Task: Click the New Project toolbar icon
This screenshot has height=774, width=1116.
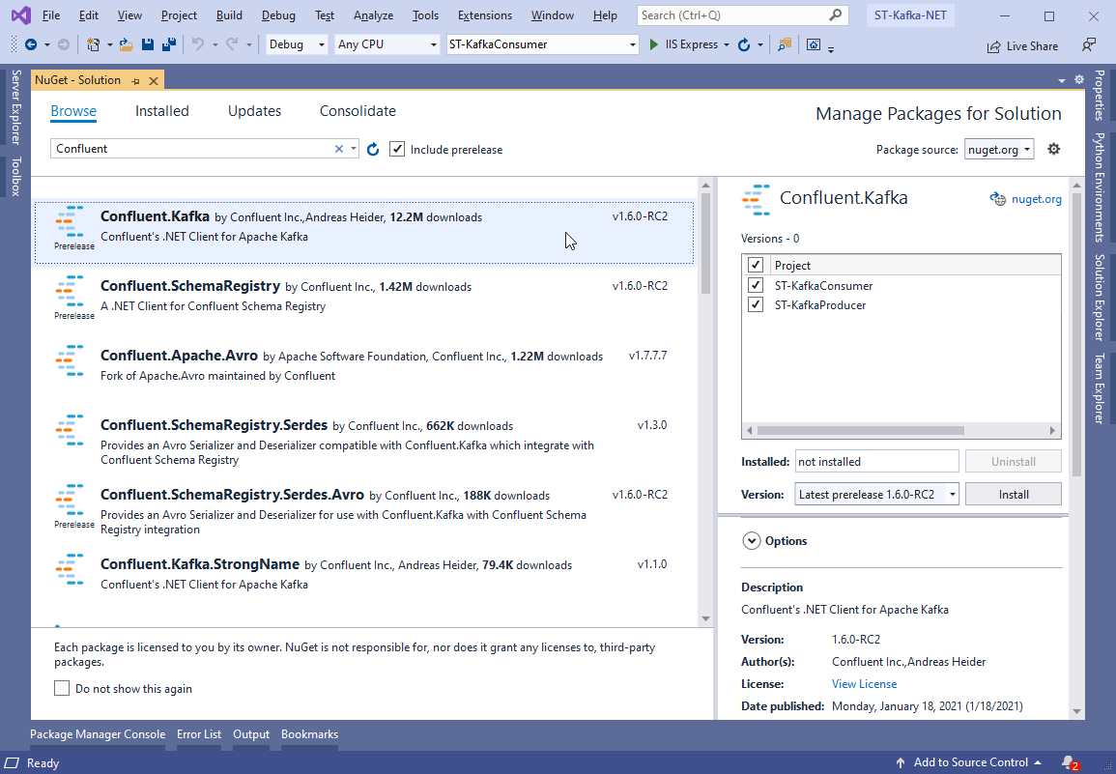Action: pos(93,44)
